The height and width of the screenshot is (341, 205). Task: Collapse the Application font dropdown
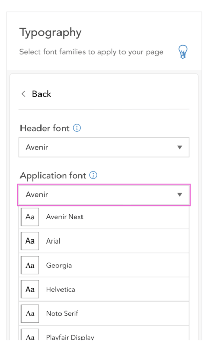pyautogui.click(x=104, y=195)
